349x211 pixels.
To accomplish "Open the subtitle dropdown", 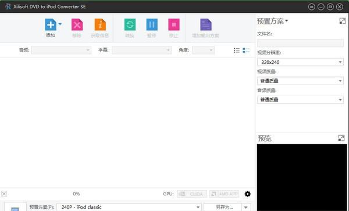I will click(x=142, y=50).
